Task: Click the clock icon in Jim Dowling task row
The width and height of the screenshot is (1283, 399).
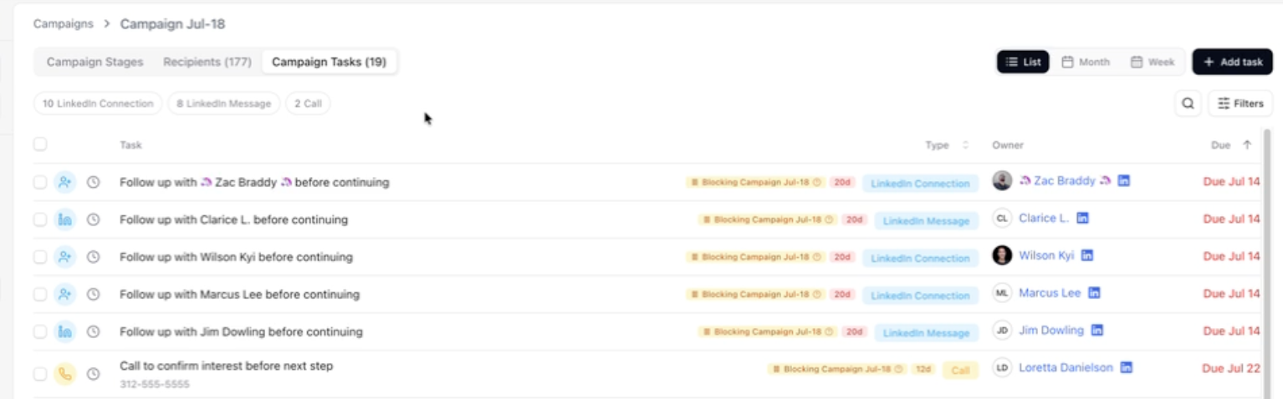Action: (94, 332)
